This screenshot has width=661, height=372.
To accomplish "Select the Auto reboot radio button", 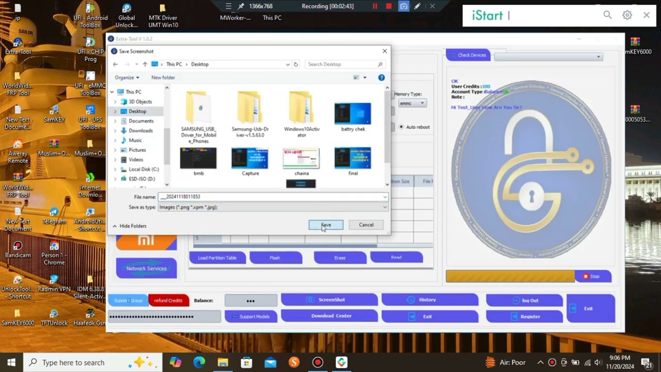I will (x=401, y=127).
